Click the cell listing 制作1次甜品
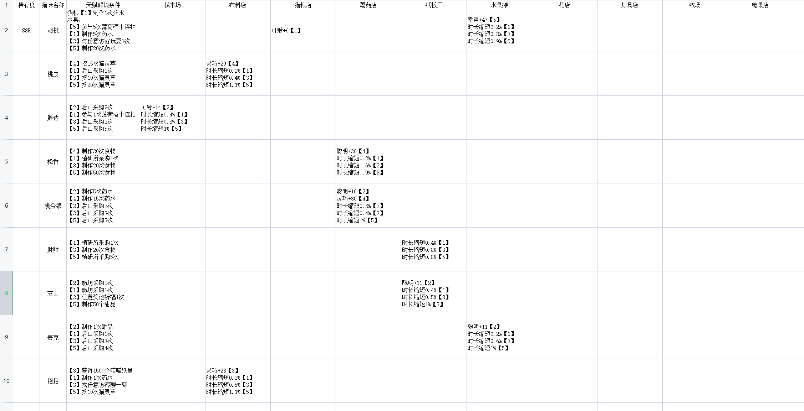The height and width of the screenshot is (411, 804). click(103, 337)
